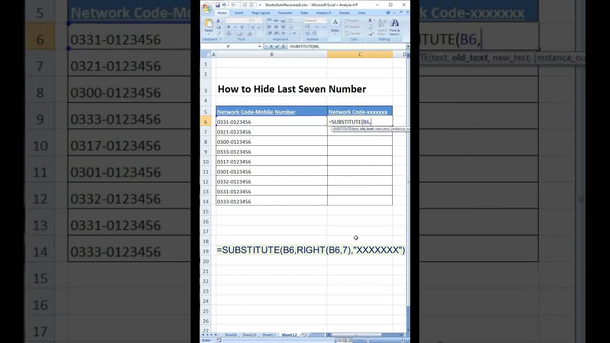Apply percent style
This screenshot has height=343, width=610.
coord(316,27)
